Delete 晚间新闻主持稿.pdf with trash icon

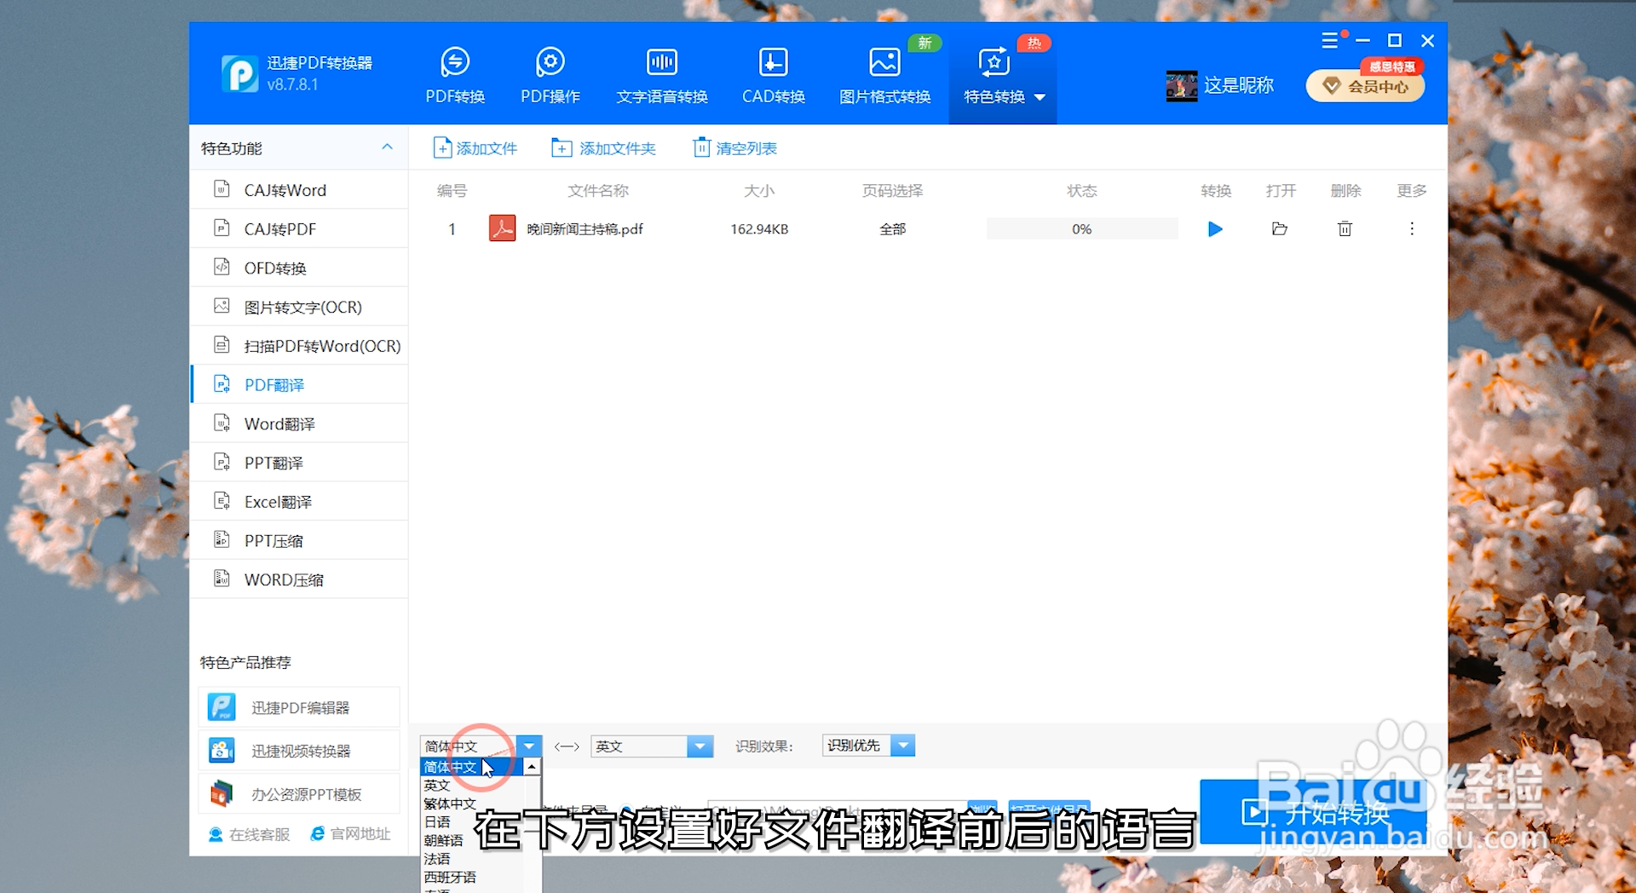coord(1345,228)
